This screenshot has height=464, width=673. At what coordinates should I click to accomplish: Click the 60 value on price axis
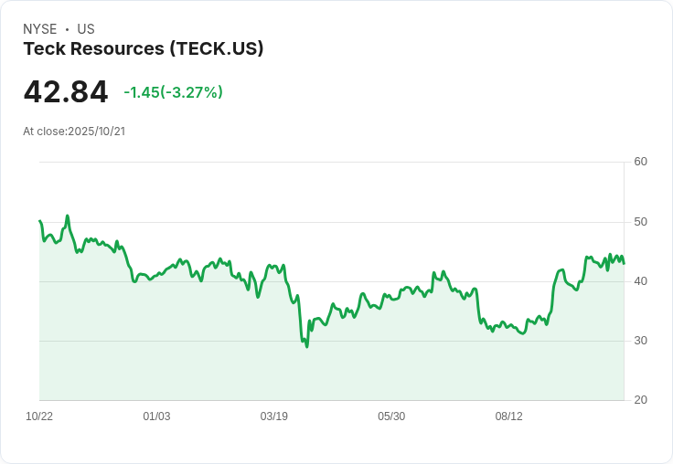[x=641, y=162]
